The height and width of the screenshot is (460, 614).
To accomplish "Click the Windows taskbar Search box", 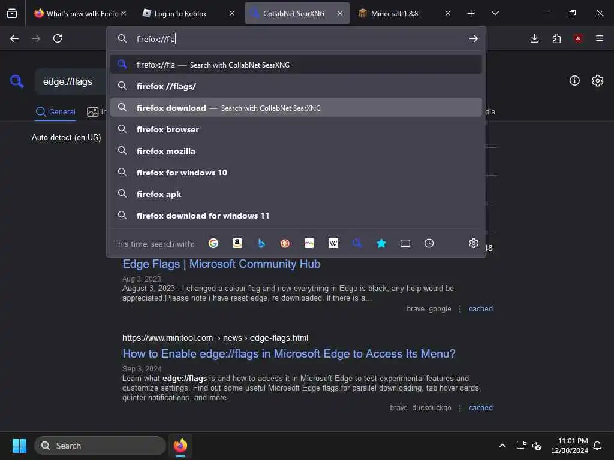I will [x=100, y=446].
